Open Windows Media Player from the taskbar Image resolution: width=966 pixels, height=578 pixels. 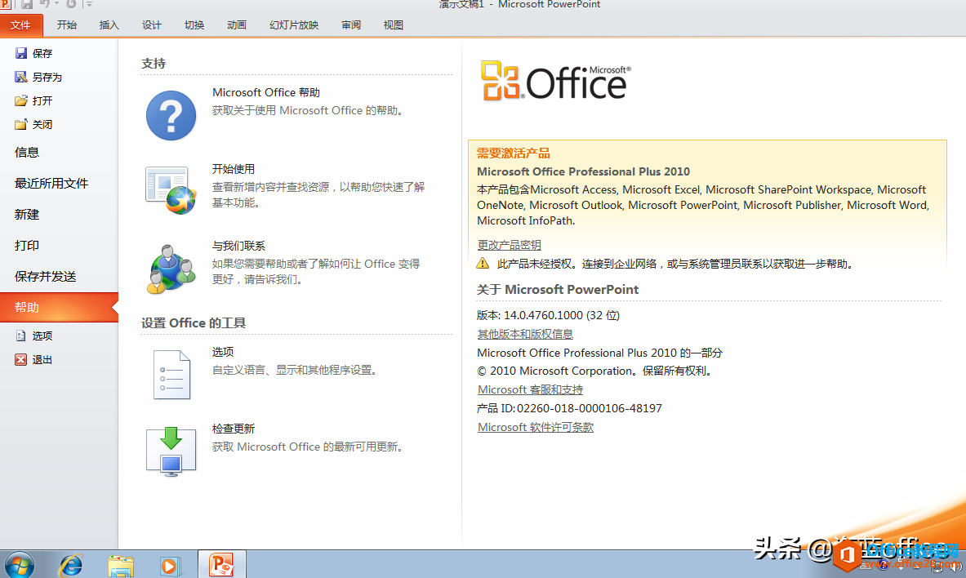pyautogui.click(x=171, y=564)
